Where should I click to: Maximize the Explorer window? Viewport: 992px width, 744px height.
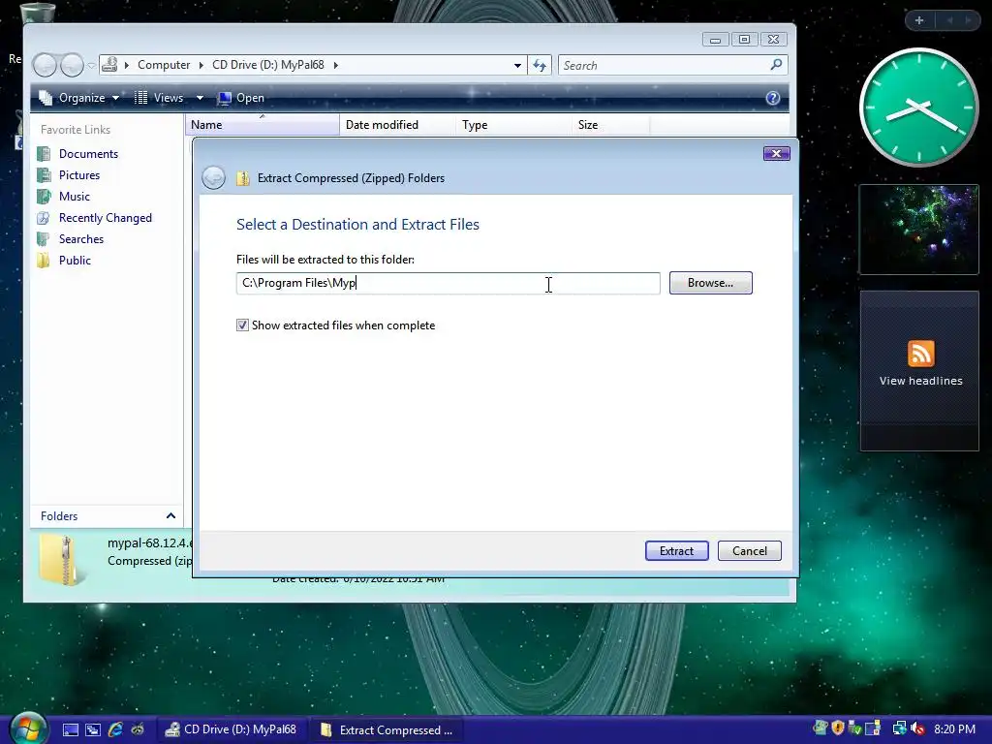745,40
